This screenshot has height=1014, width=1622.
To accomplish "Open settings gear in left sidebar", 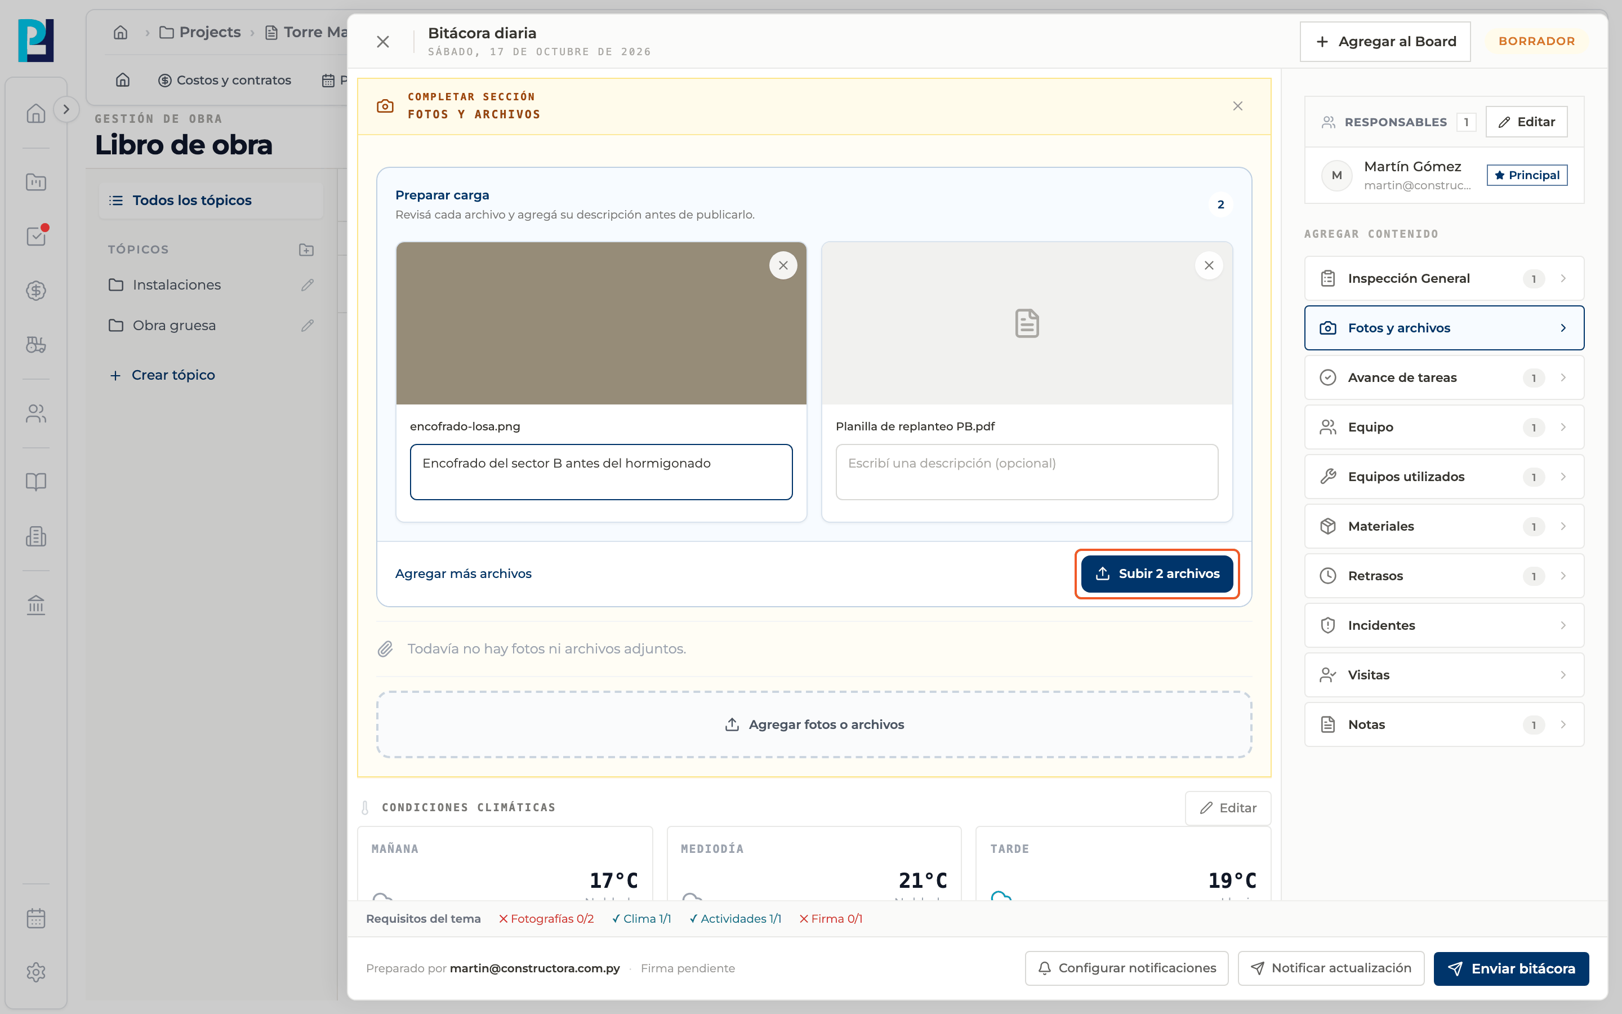I will point(36,972).
